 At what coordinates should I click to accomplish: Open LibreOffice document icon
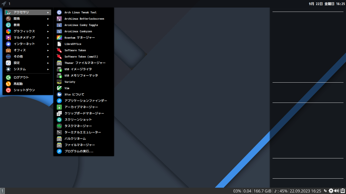pos(59,44)
